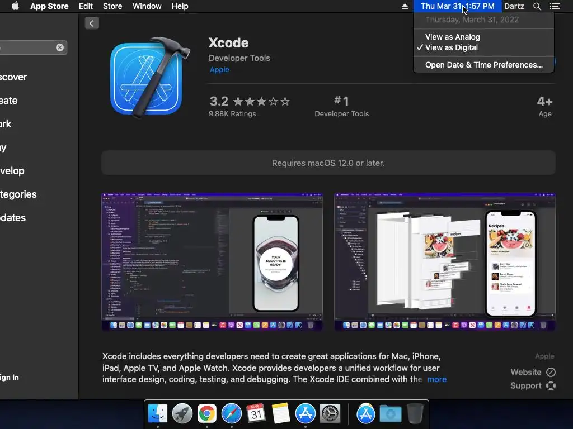
Task: Clear the search field with the x icon
Action: (x=59, y=47)
